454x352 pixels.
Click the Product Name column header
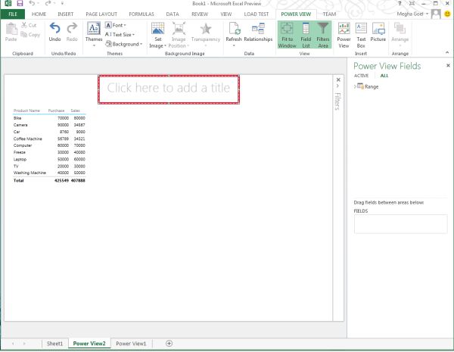pos(26,111)
